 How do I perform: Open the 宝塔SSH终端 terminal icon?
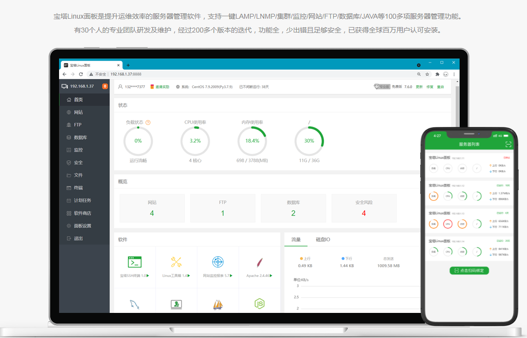pos(134,262)
